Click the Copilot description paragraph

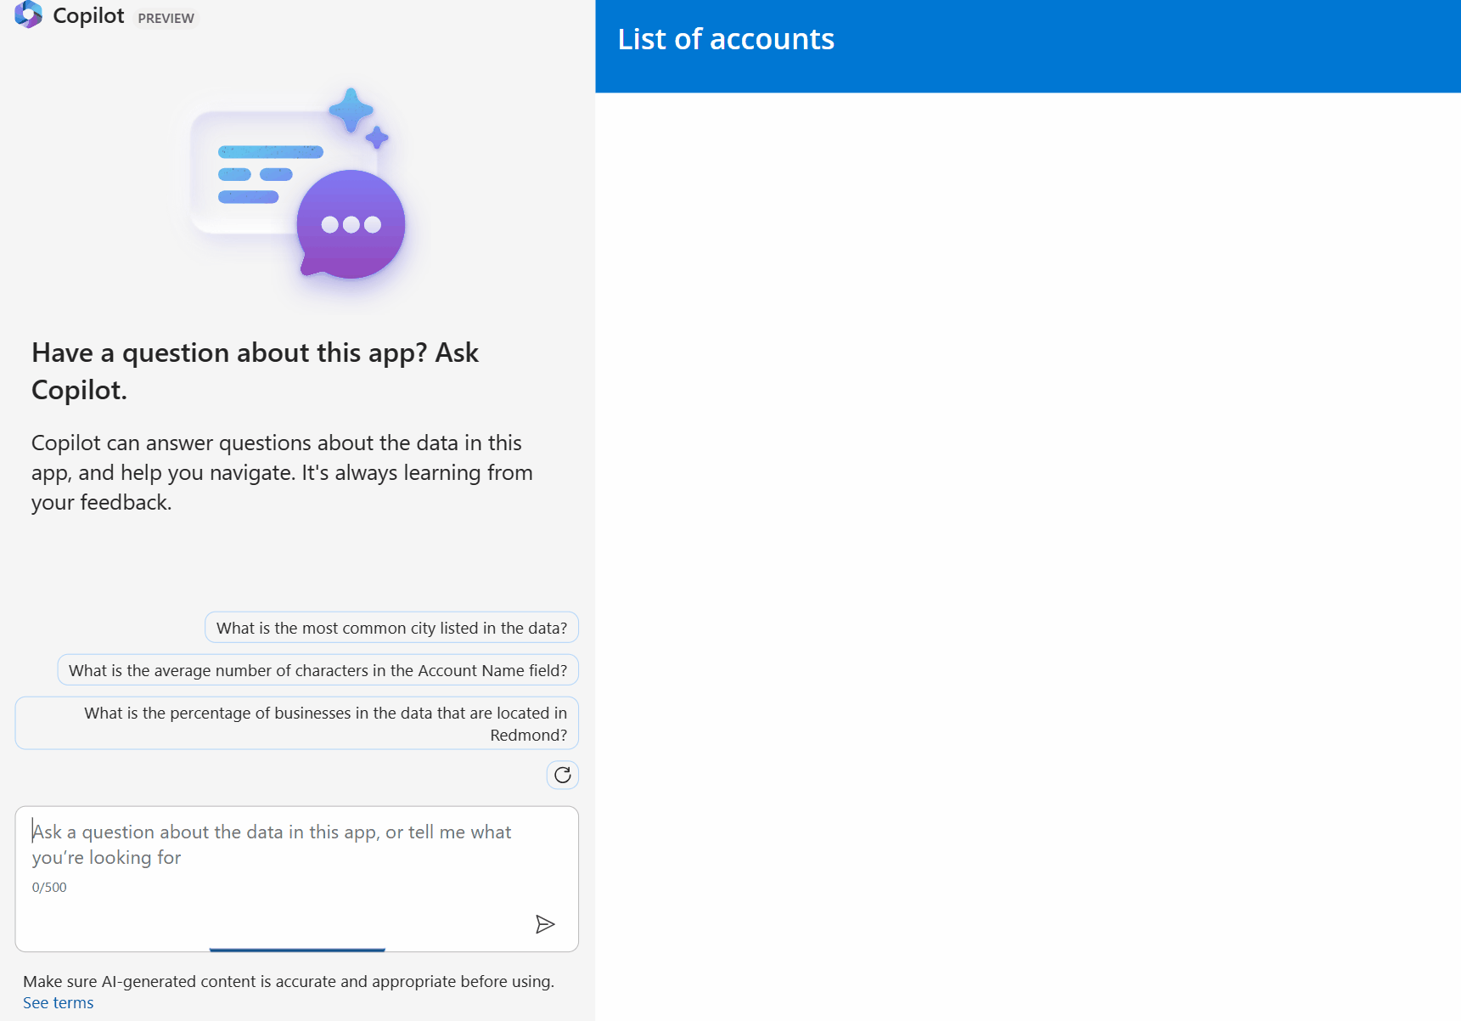point(282,472)
